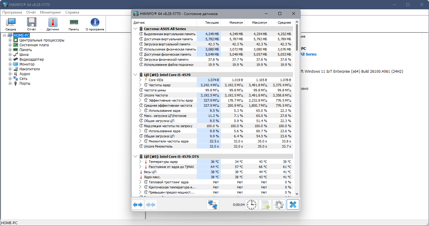This screenshot has height=226, width=429.
Task: Open the Память memory toolbar icon
Action: (74, 24)
